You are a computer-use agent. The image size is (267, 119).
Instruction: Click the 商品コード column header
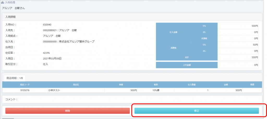pyautogui.click(x=25, y=85)
